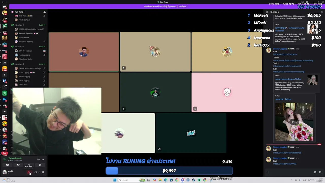This screenshot has height=183, width=325.
Task: Start screen sharing from voice panel
Action: (x=18, y=165)
